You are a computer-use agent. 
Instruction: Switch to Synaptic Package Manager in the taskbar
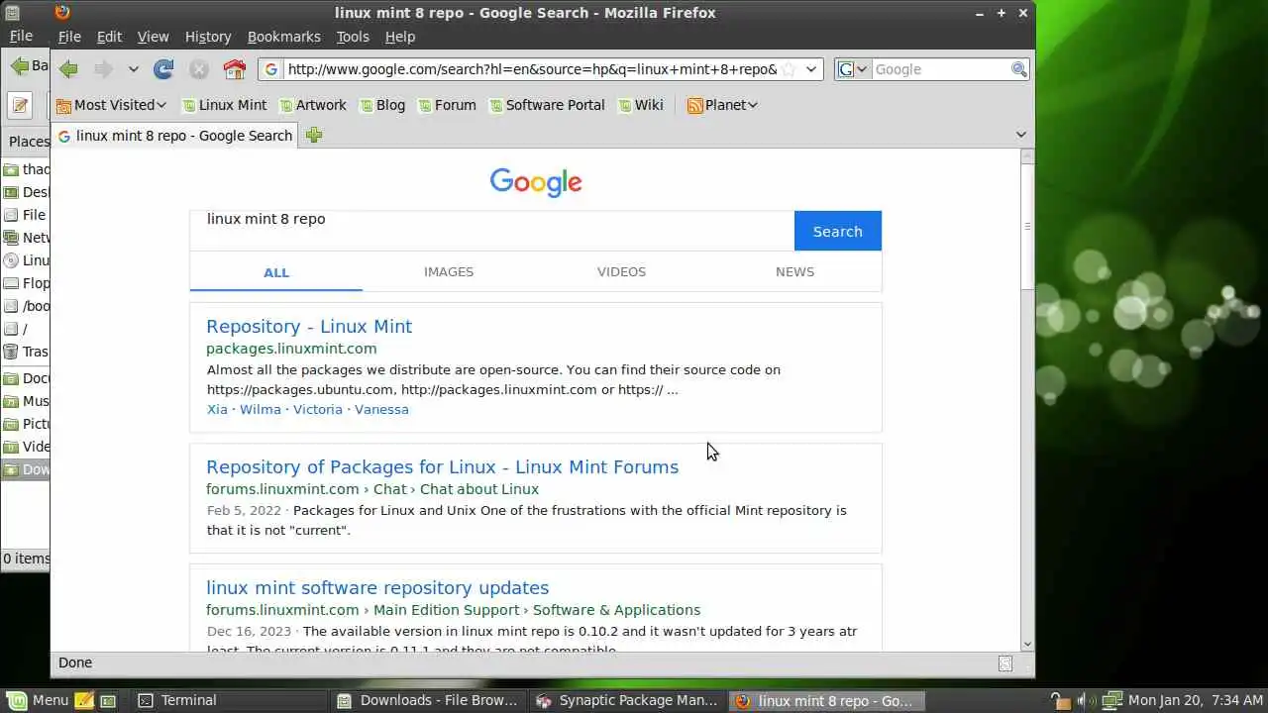coord(628,700)
